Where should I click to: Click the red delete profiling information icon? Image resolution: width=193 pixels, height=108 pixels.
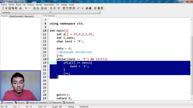coord(90,8)
